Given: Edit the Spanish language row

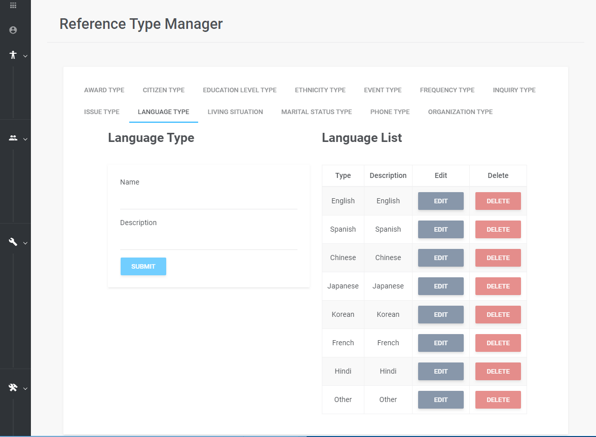Looking at the screenshot, I should (x=441, y=230).
